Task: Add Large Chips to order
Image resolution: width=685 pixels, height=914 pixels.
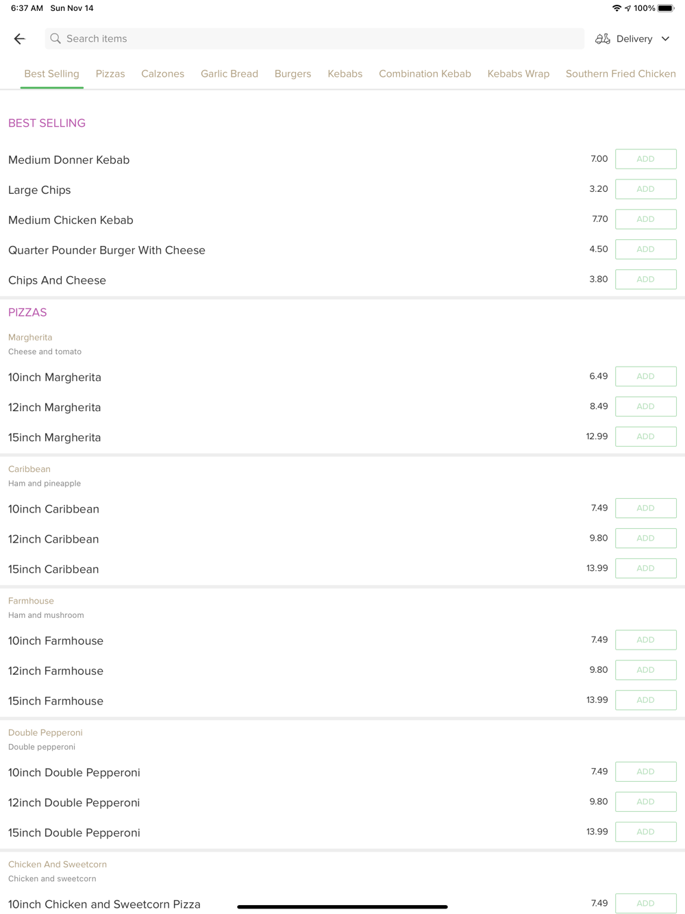Action: click(645, 189)
